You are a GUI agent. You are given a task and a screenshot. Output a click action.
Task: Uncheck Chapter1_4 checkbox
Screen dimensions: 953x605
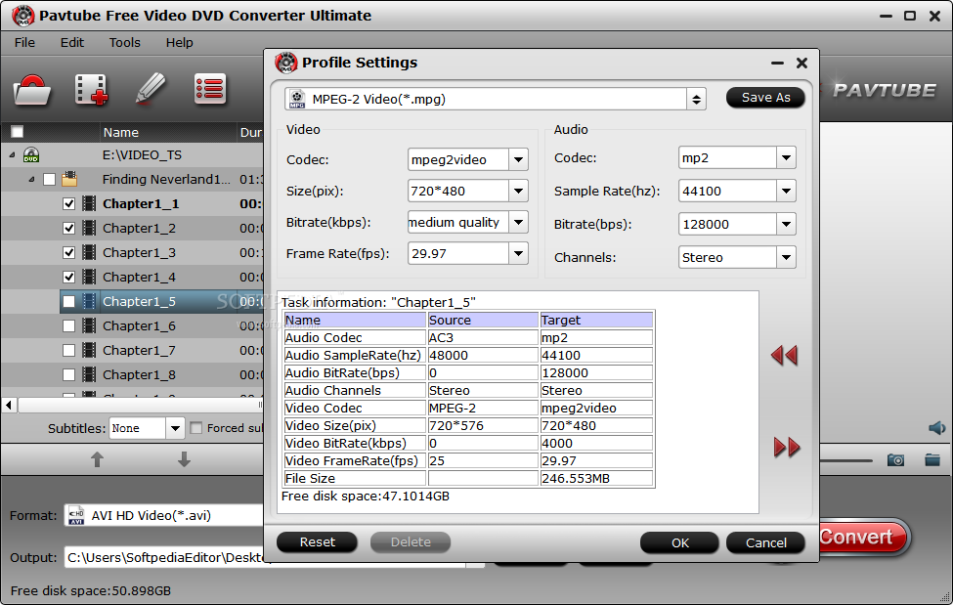pos(68,278)
